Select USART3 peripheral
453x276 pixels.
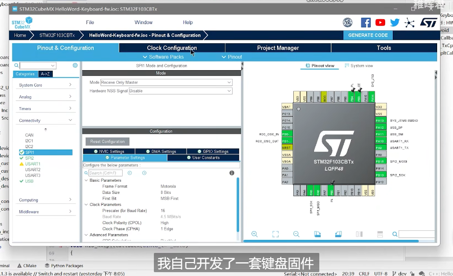tap(33, 176)
